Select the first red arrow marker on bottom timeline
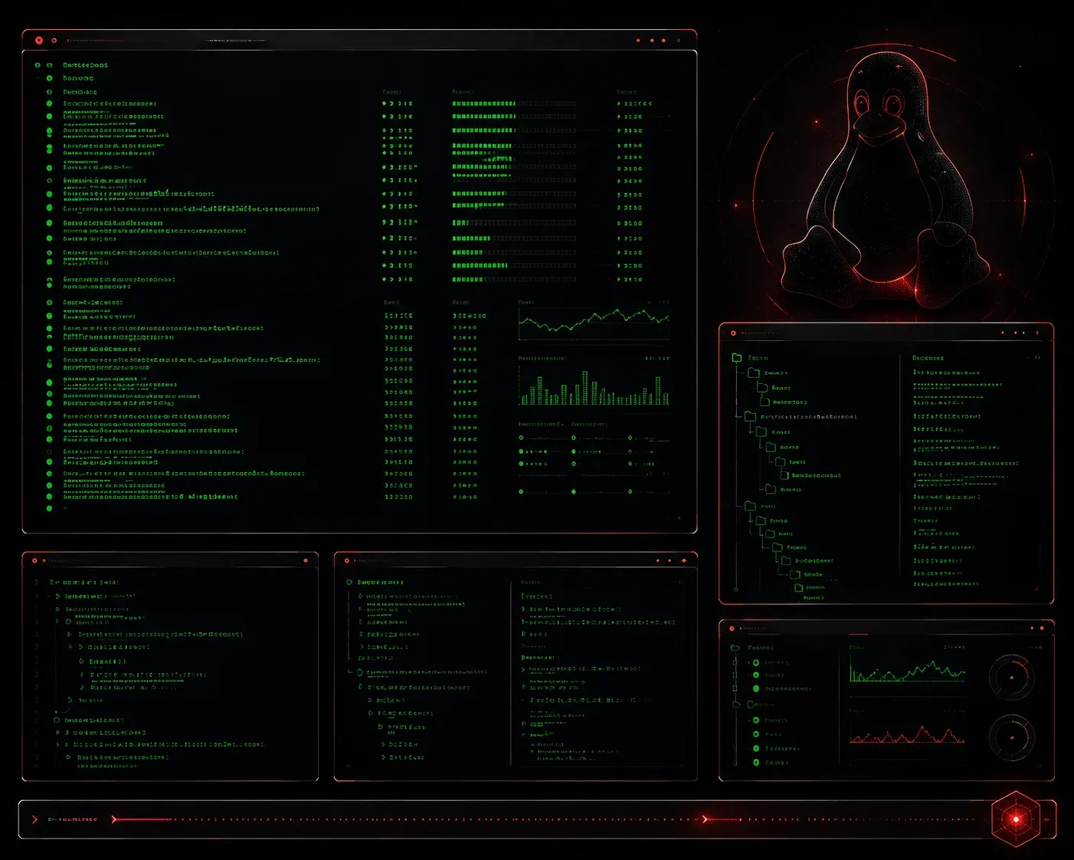1074x860 pixels. click(114, 819)
